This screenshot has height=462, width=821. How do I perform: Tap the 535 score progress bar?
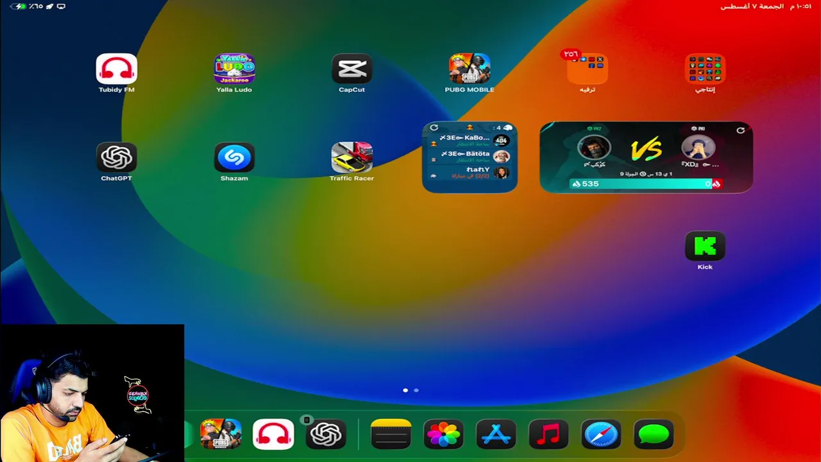[x=646, y=184]
